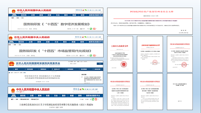Click the 首页 breadcrumb link on the digital economy plan page

(x=13, y=18)
